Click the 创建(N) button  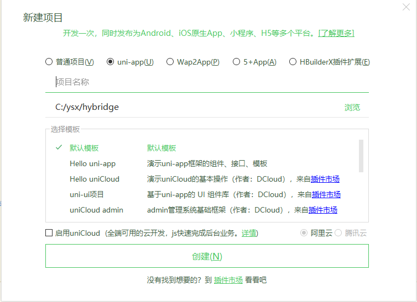pyautogui.click(x=207, y=256)
